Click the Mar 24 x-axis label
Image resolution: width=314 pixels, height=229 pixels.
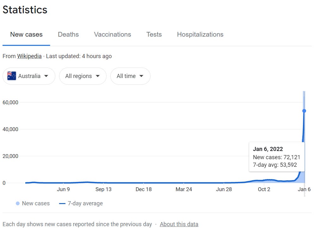(x=184, y=190)
